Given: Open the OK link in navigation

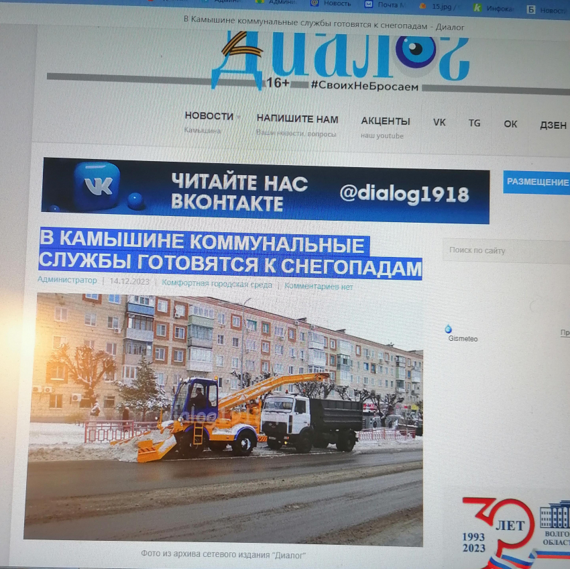Looking at the screenshot, I should click(510, 124).
